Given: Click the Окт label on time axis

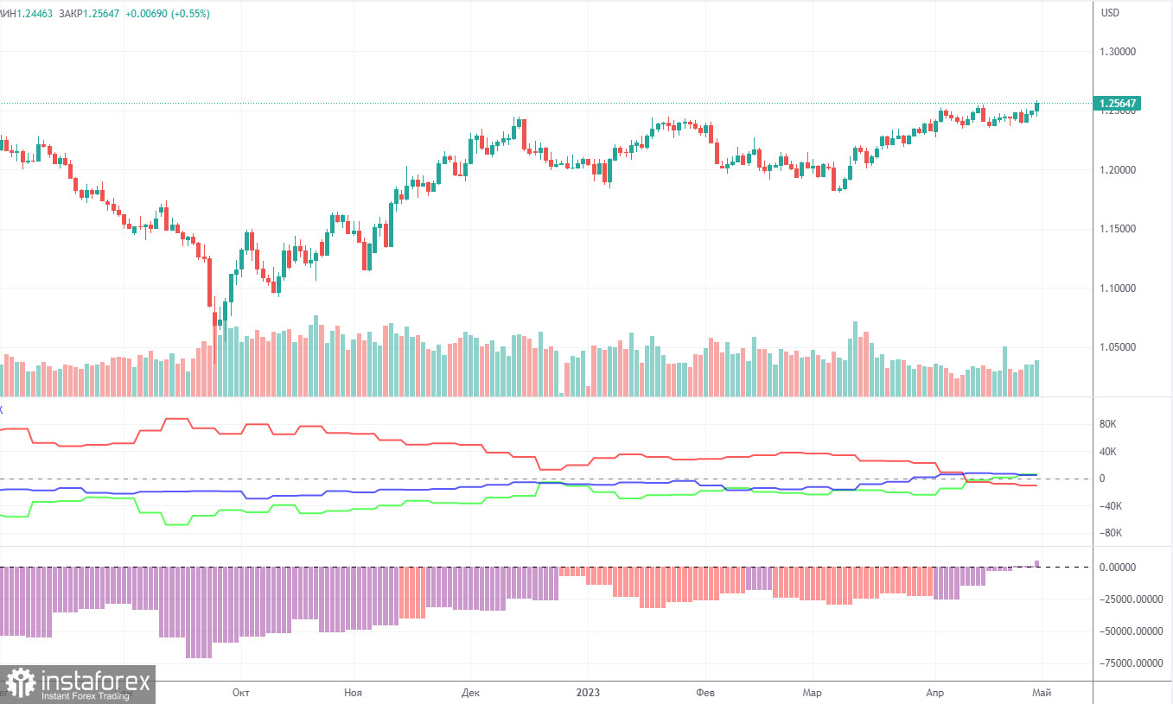Looking at the screenshot, I should [241, 693].
